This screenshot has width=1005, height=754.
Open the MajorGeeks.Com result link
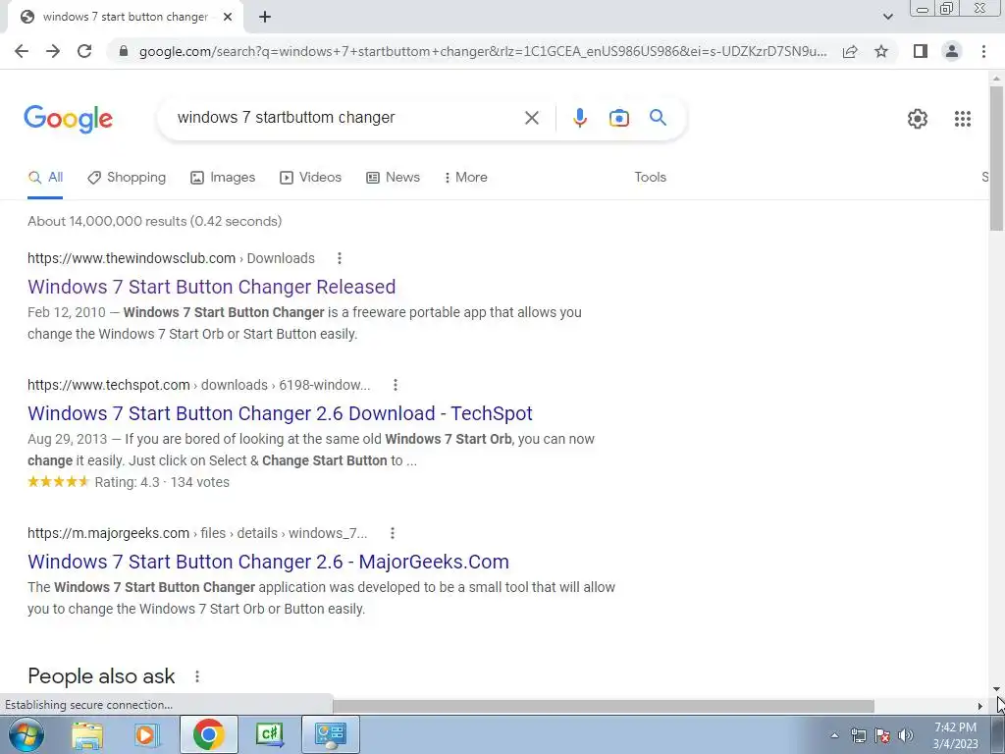pyautogui.click(x=268, y=562)
